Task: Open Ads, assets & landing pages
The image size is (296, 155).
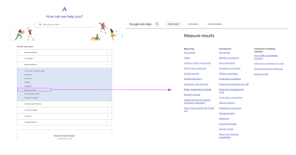Action: coord(35,71)
